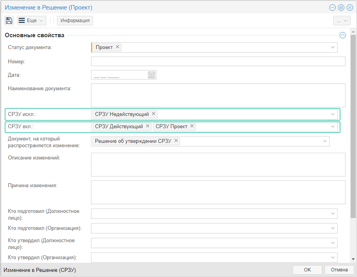Remove Решение об утверждении СРЗУ tag
This screenshot has height=277, width=357.
(x=176, y=141)
